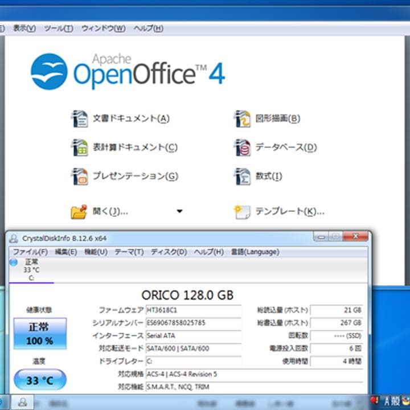
Task: Open ディスク(D) menu in CrystalDiskInfo
Action: pos(169,252)
